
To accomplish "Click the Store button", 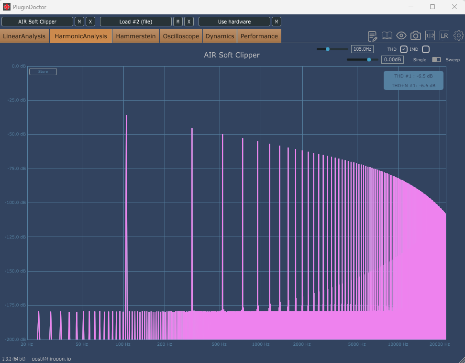I will pos(43,71).
